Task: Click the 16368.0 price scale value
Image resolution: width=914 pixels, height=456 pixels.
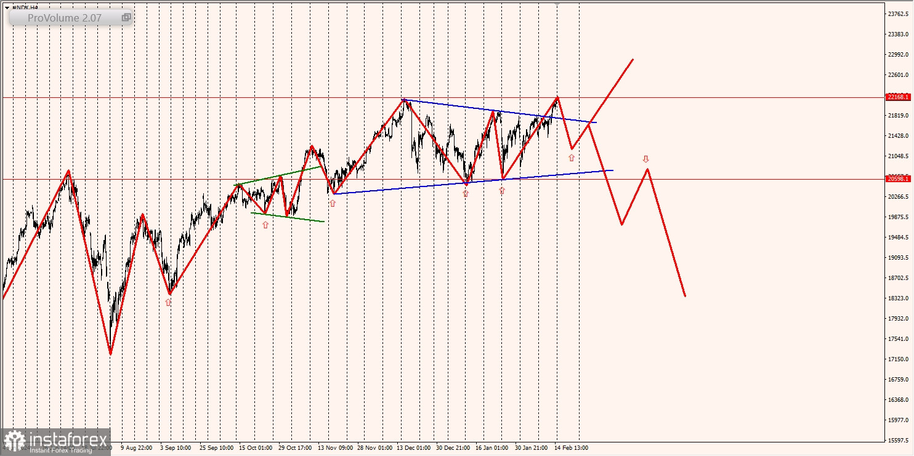Action: 899,400
